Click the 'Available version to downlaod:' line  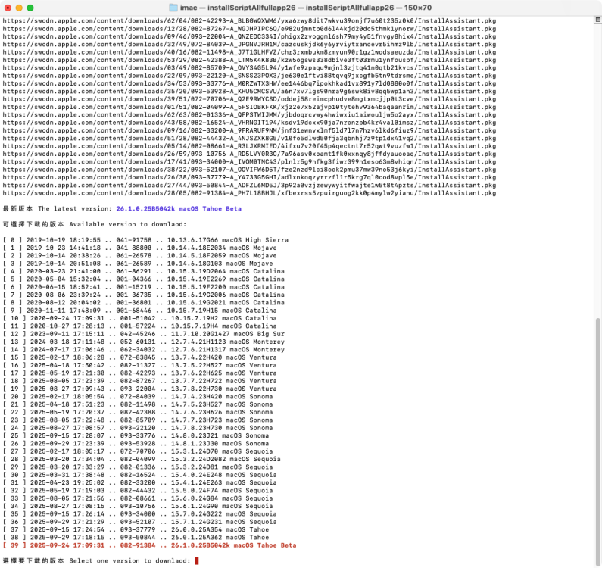click(x=95, y=224)
